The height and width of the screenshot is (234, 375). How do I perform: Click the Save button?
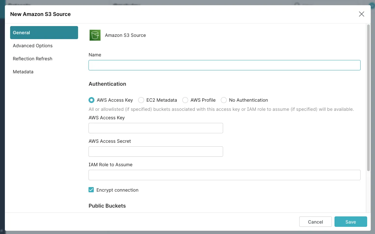pyautogui.click(x=351, y=222)
